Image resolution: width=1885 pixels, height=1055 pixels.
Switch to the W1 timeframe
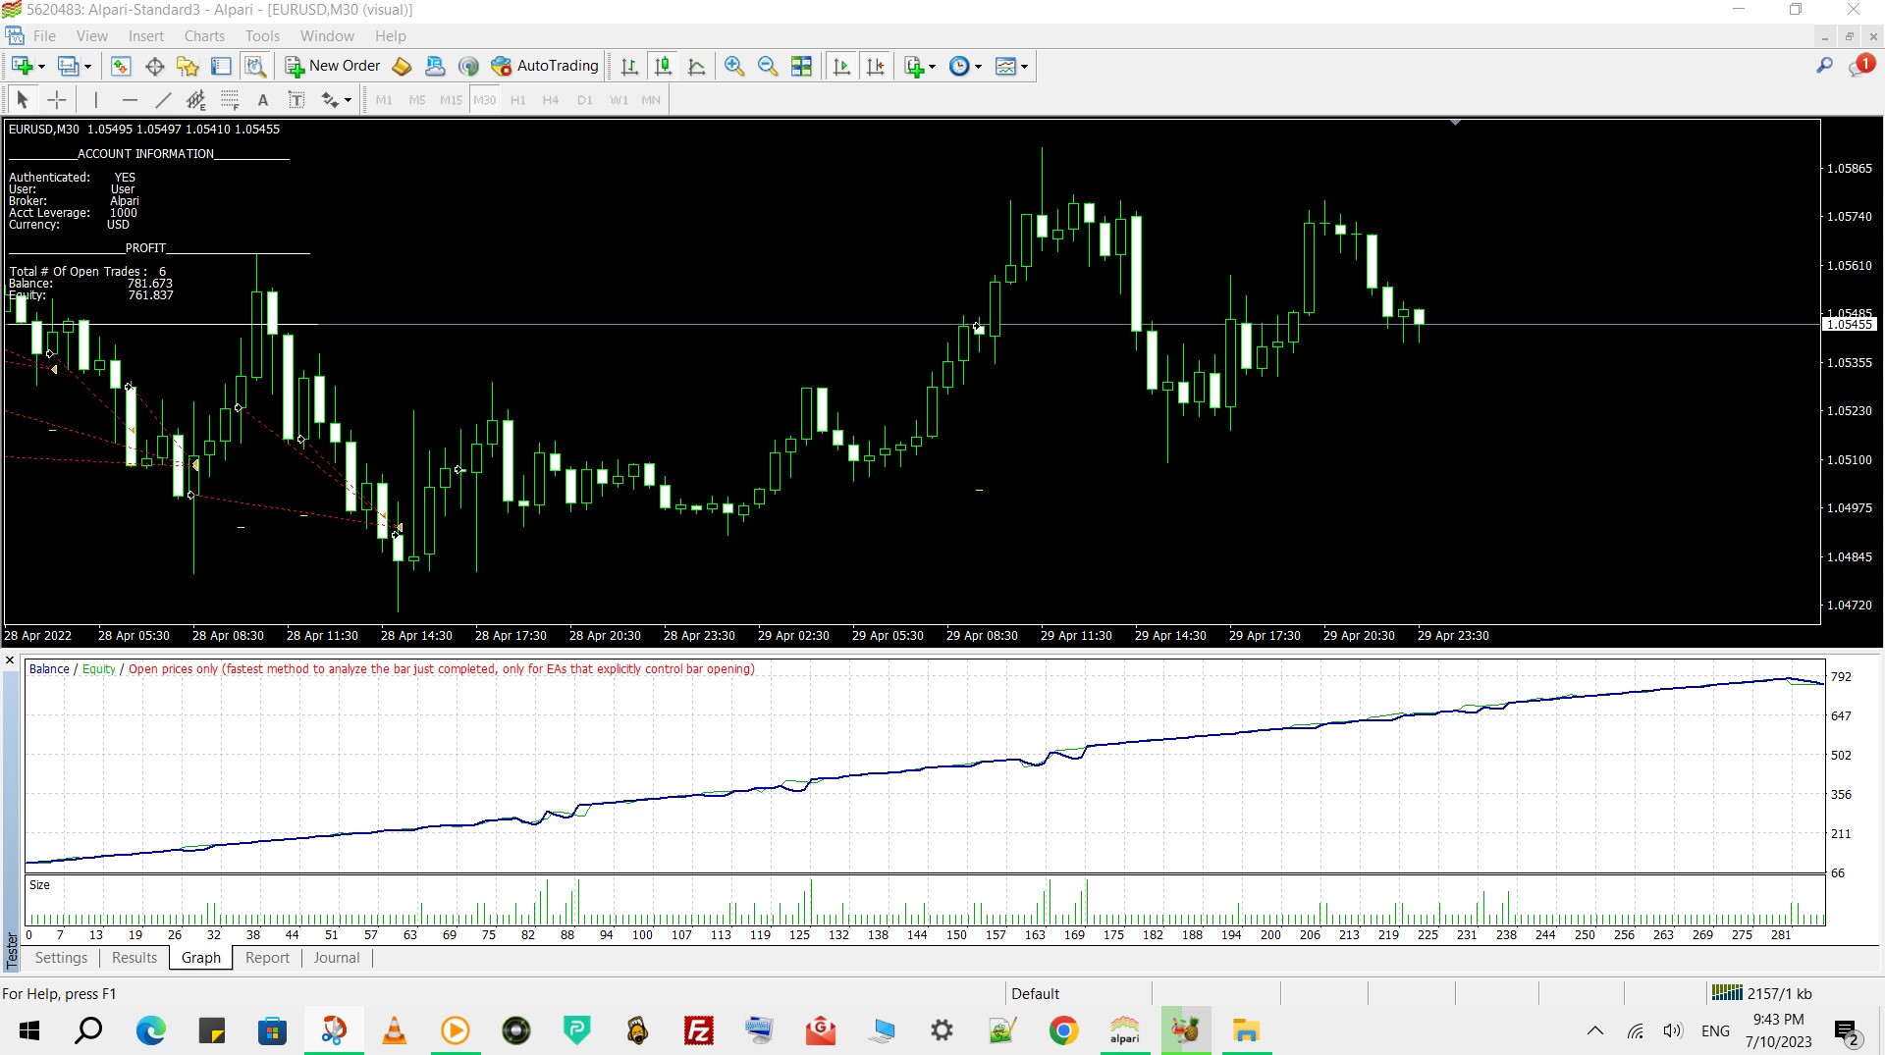[x=619, y=100]
